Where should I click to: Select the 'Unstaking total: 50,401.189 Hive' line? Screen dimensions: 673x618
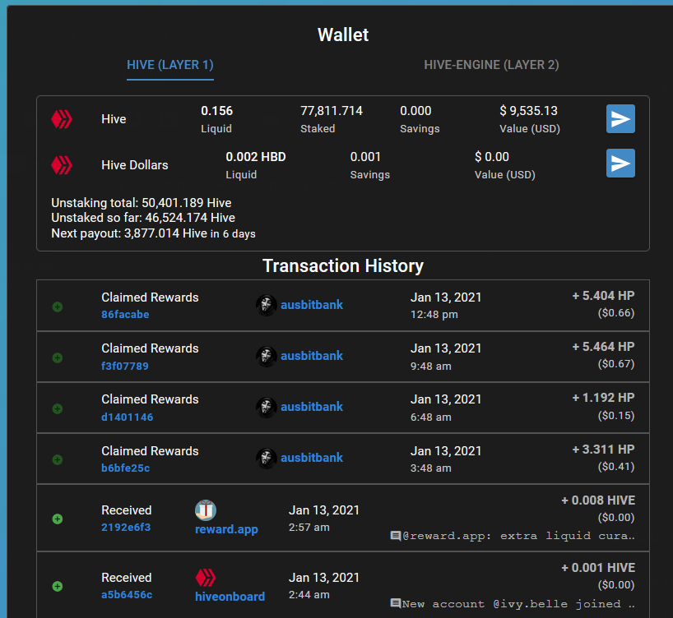click(142, 203)
